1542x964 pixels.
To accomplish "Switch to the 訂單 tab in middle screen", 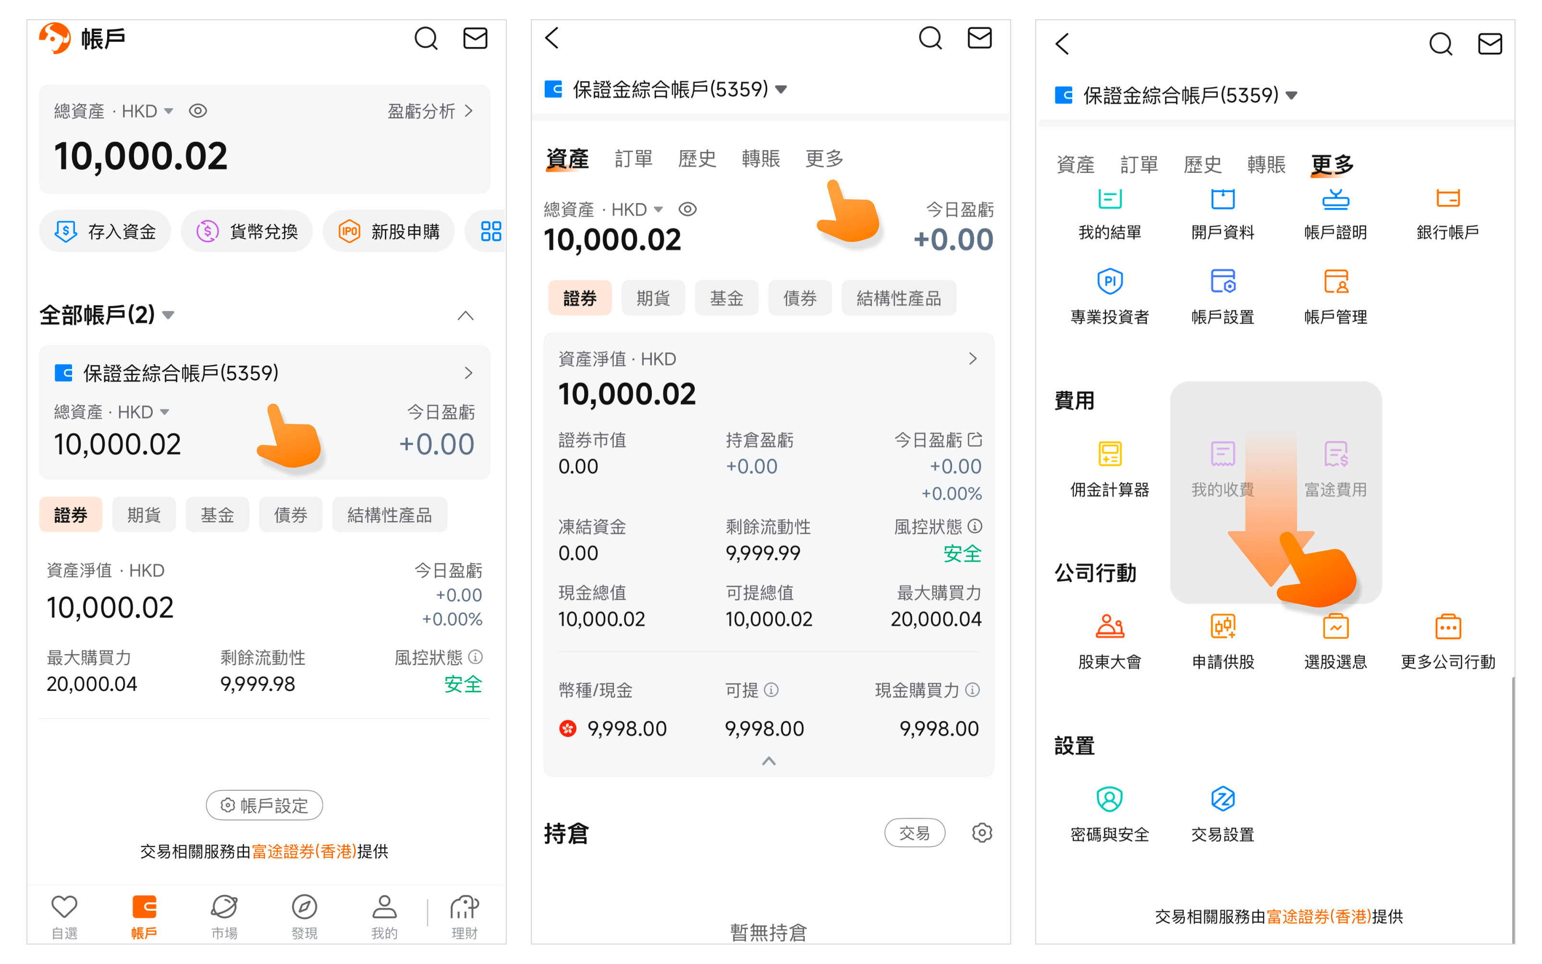I will pyautogui.click(x=633, y=158).
